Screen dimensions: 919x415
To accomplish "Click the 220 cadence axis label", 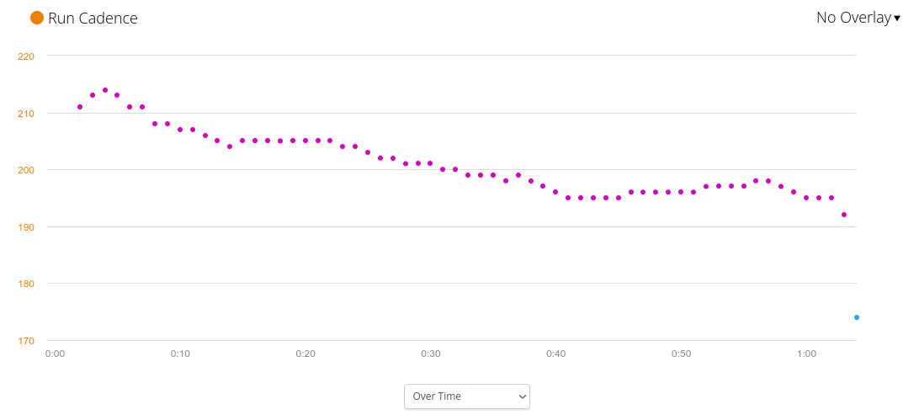I will point(26,56).
